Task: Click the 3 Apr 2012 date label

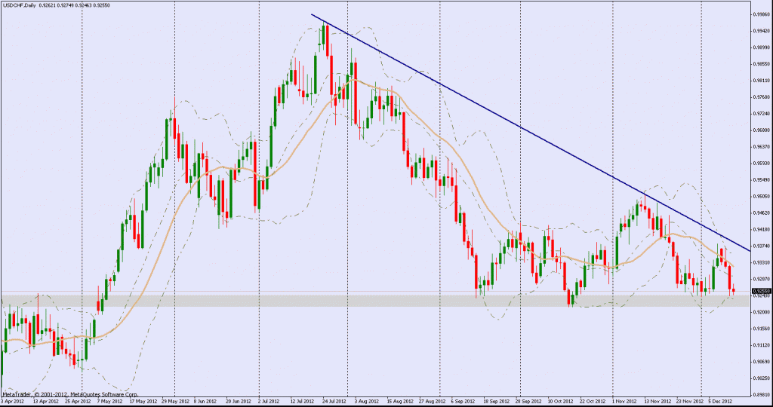Action: (15, 402)
